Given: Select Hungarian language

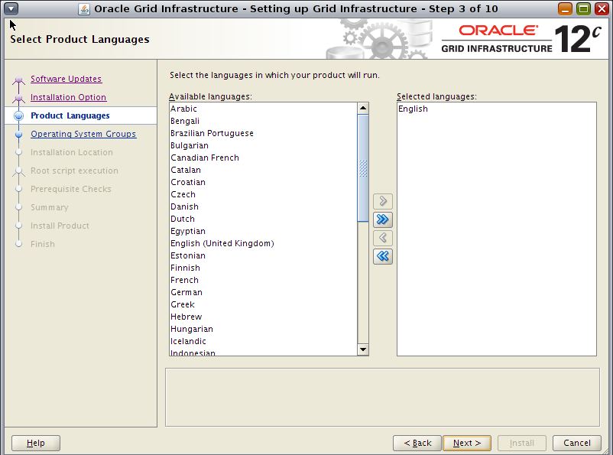Looking at the screenshot, I should pos(263,329).
